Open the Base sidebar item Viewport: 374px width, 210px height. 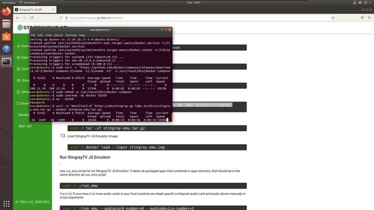[23, 57]
